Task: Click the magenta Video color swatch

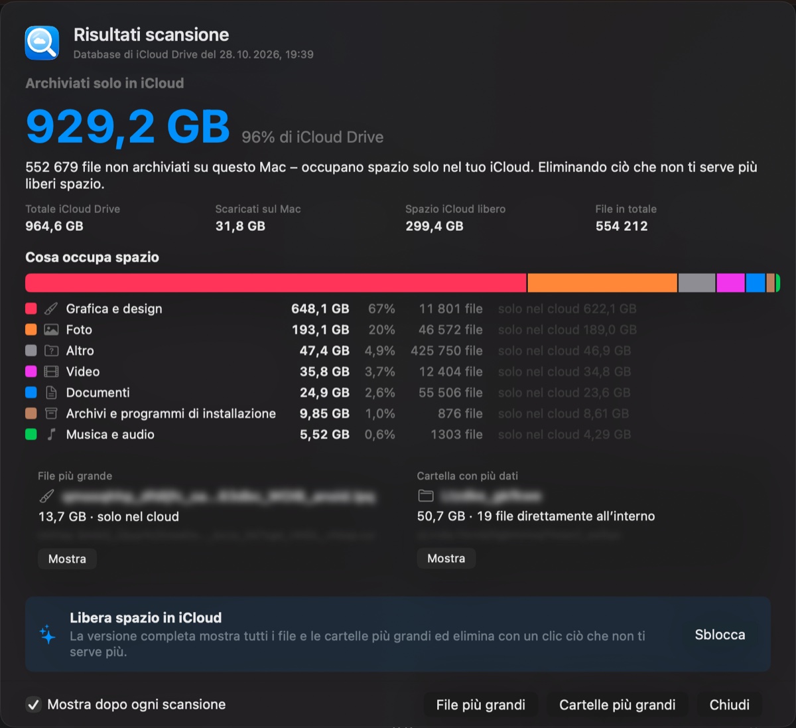Action: [x=31, y=372]
